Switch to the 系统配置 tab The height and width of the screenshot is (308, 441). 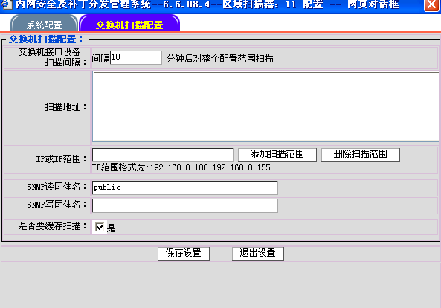[44, 25]
